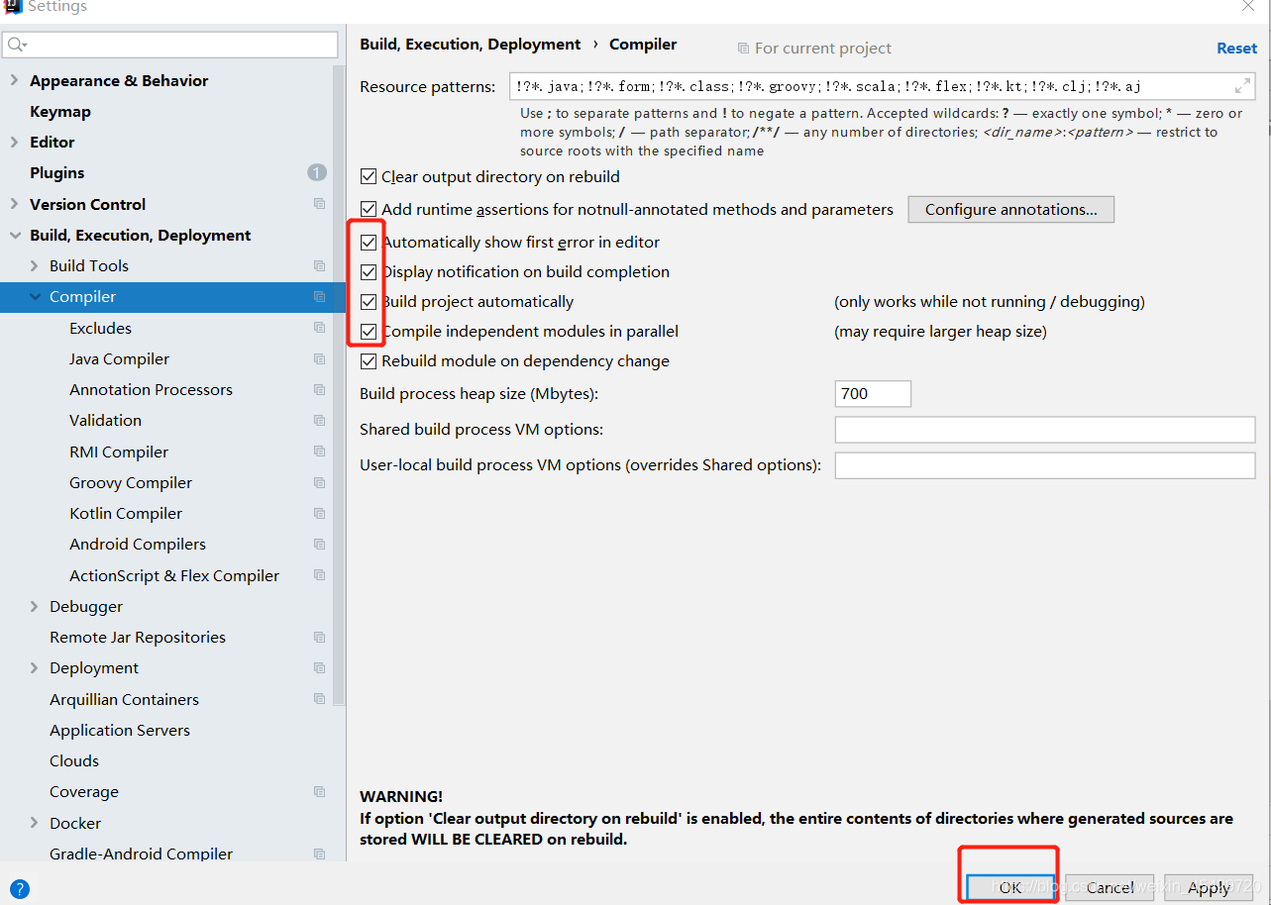Click project-level icon beside Groovy Compiler
The image size is (1271, 905).
[319, 482]
